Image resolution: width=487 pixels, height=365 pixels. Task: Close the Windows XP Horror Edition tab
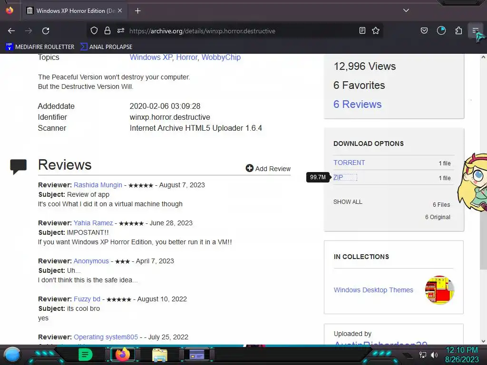coord(120,10)
